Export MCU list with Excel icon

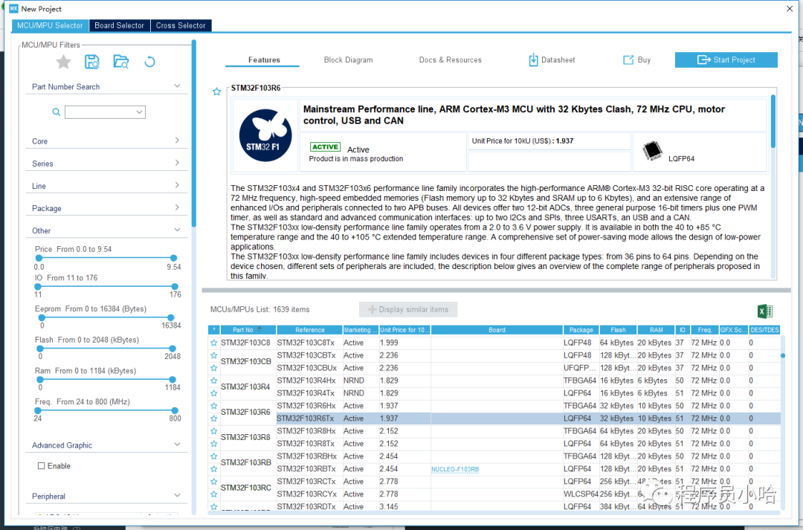pyautogui.click(x=764, y=311)
